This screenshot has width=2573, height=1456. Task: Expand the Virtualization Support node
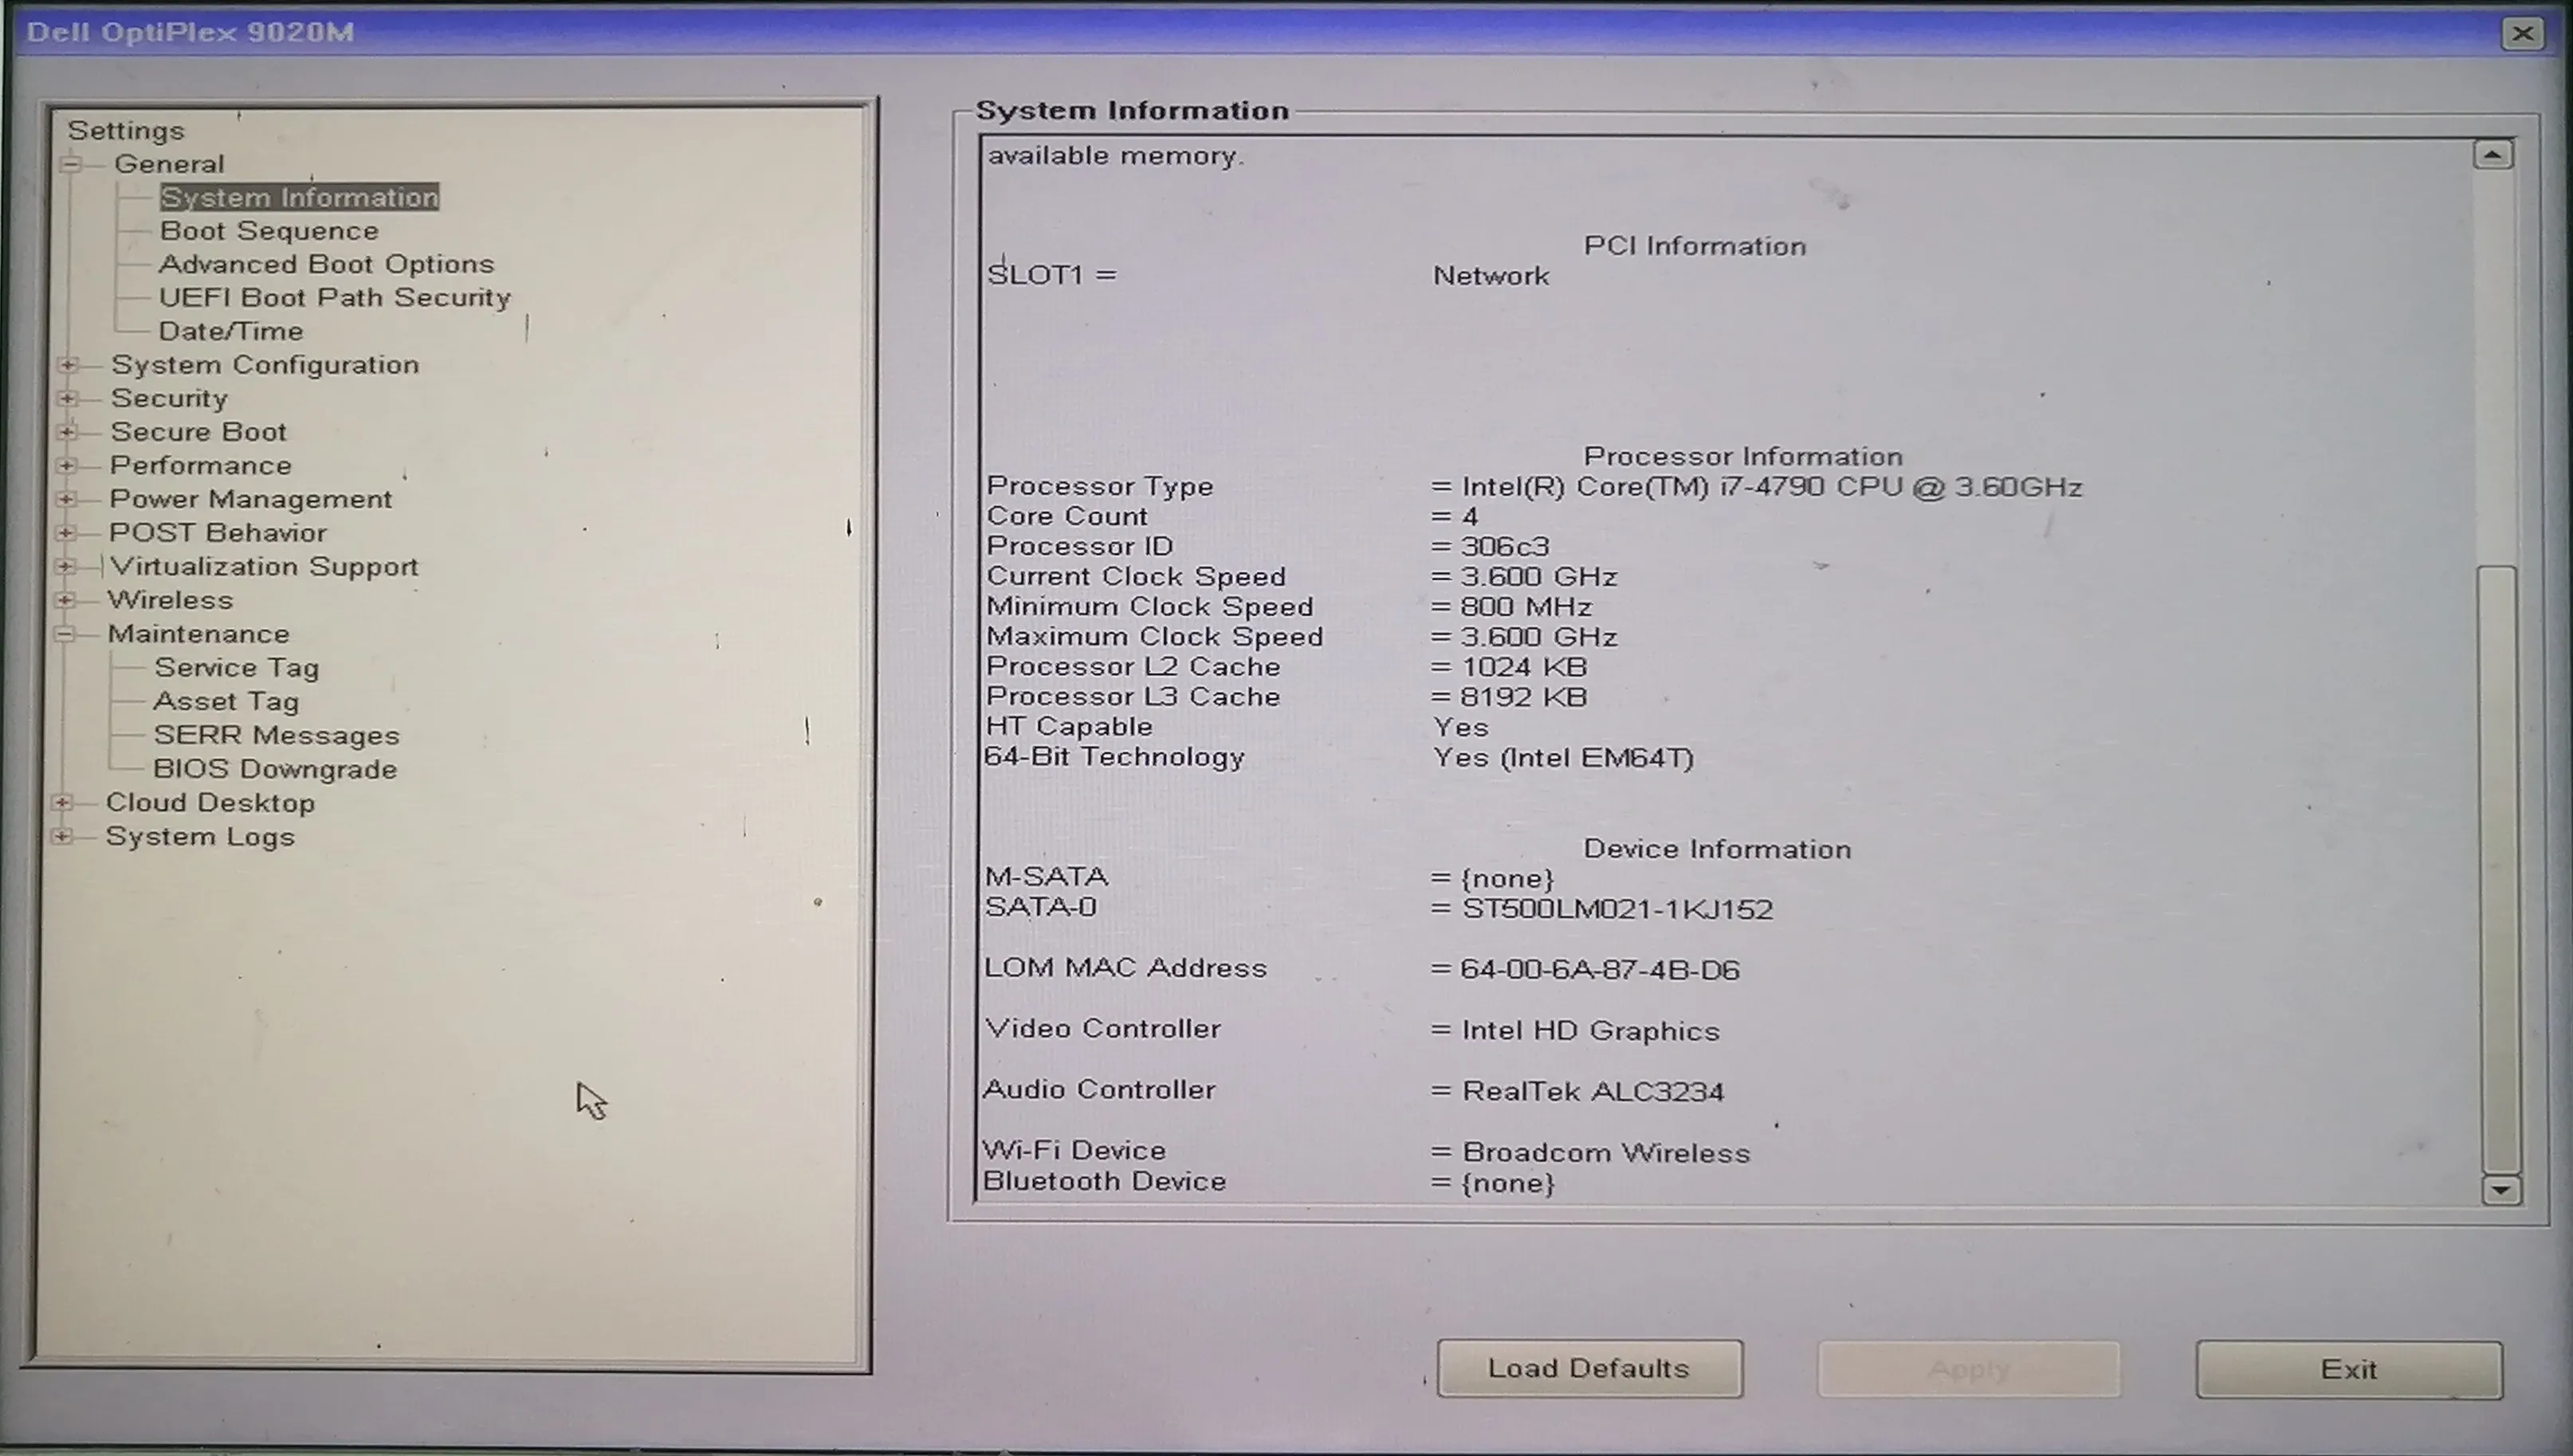(x=65, y=567)
